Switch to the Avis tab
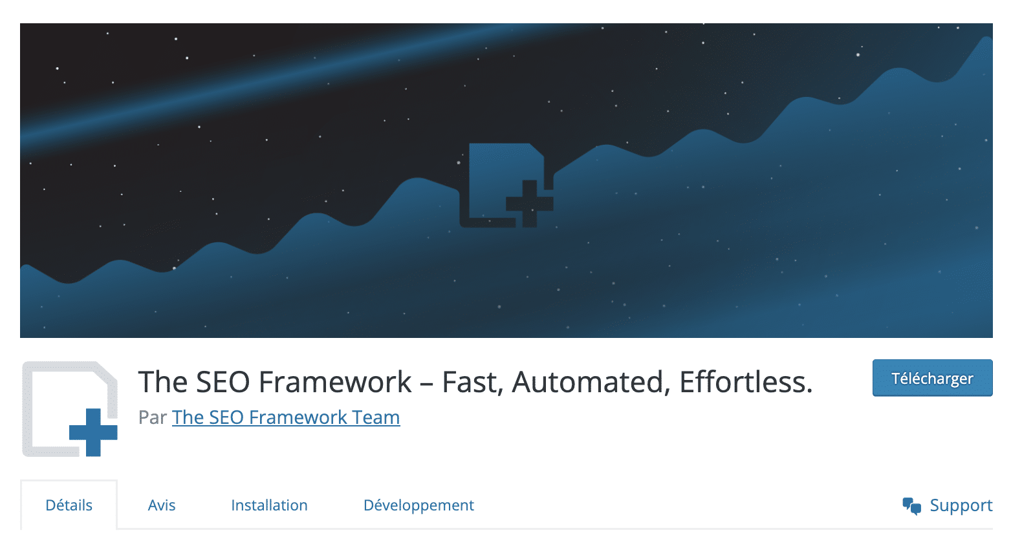The width and height of the screenshot is (1022, 557). tap(162, 505)
